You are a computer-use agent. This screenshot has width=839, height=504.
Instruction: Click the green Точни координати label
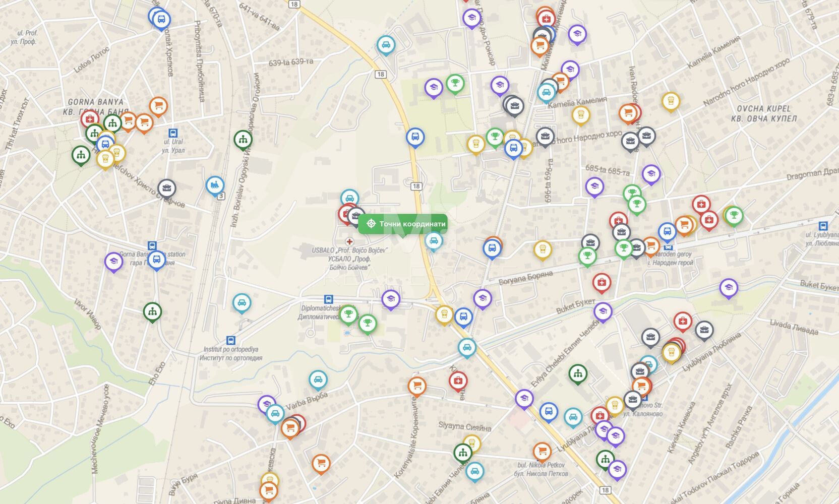point(402,224)
